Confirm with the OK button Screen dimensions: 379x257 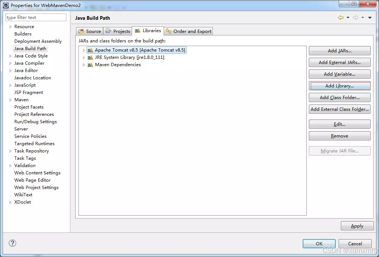319,243
